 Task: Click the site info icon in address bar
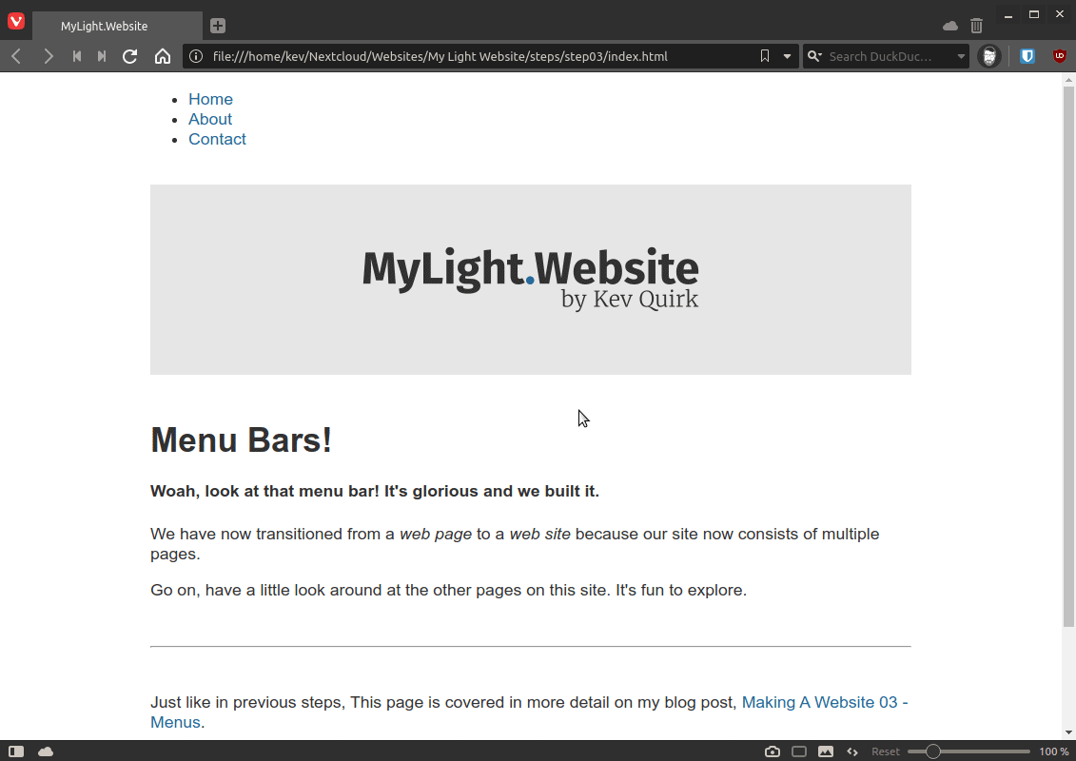tap(196, 56)
